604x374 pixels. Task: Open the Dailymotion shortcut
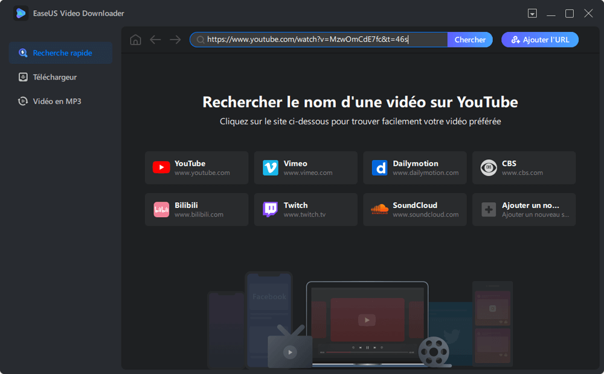tap(414, 167)
